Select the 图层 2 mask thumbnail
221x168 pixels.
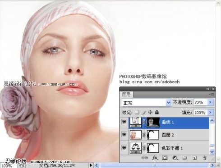(x=153, y=135)
